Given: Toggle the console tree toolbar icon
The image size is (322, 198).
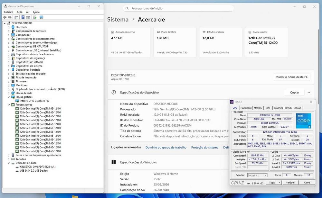Looking at the screenshot, I should pos(16,17).
